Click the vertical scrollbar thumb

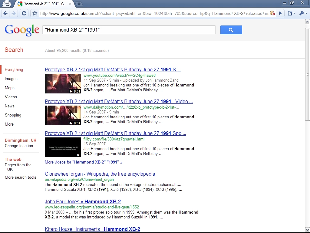pos(308,74)
